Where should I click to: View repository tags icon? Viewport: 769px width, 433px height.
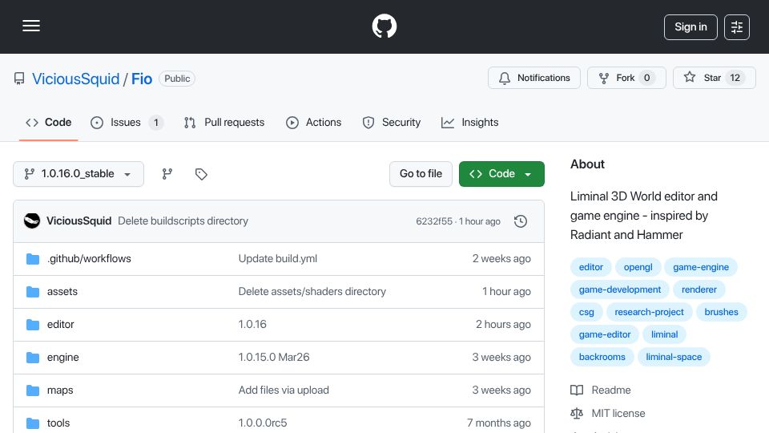click(201, 174)
